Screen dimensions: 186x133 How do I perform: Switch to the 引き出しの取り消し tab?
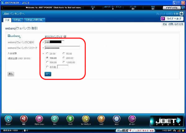[x=34, y=20]
